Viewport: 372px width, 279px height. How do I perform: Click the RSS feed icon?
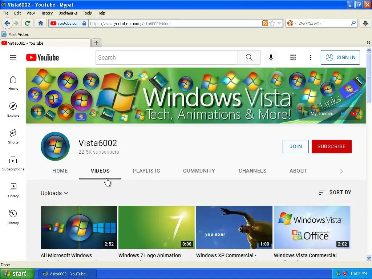click(x=265, y=23)
